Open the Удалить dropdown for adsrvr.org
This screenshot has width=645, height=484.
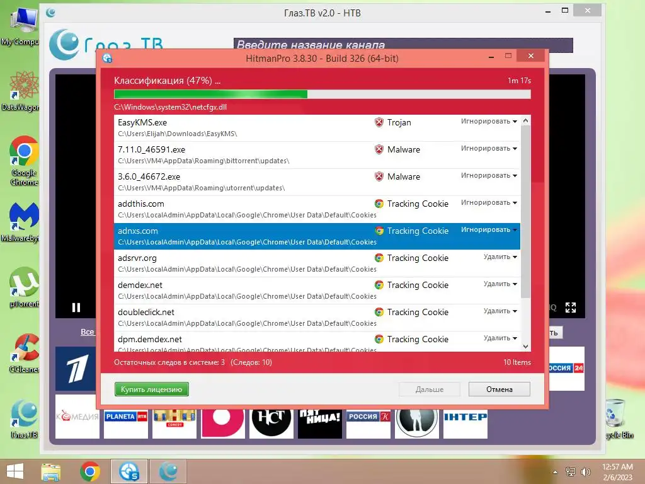(x=500, y=257)
